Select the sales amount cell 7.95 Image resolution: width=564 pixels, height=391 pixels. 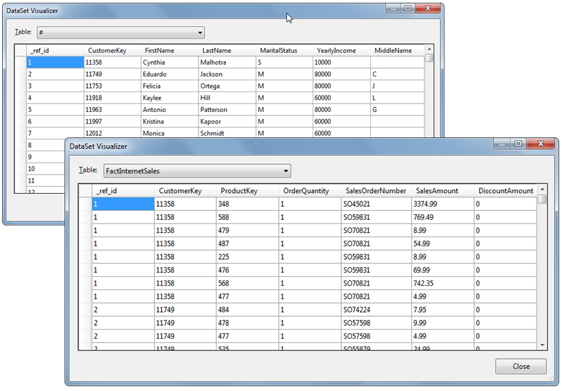point(443,310)
